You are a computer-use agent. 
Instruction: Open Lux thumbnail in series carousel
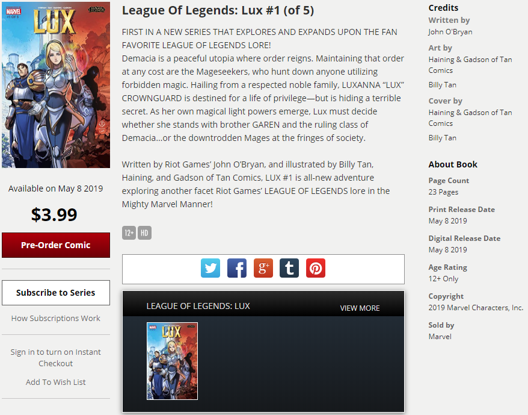tap(172, 361)
